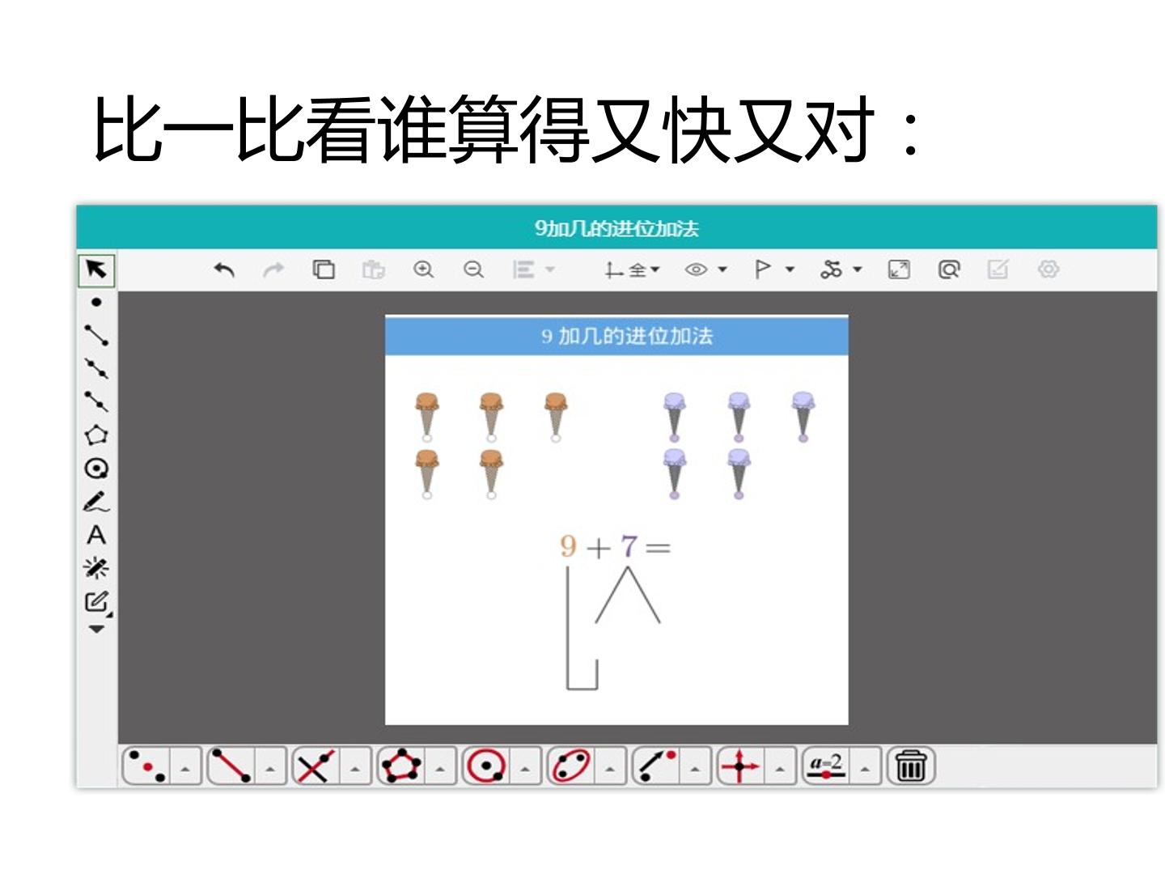The image size is (1165, 874).
Task: Click the trash can delete button
Action: coord(911,766)
